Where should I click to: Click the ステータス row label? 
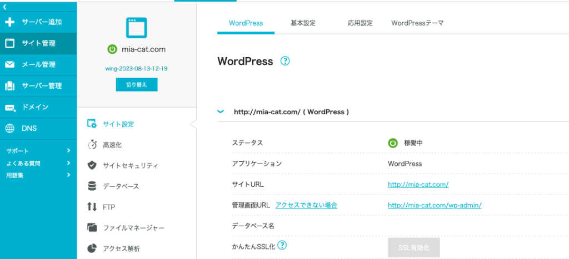[x=247, y=143]
